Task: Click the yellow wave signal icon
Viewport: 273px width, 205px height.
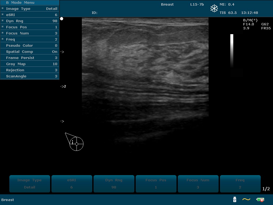Action: click(246, 199)
